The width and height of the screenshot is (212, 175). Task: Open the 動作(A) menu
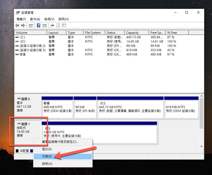pyautogui.click(x=35, y=19)
